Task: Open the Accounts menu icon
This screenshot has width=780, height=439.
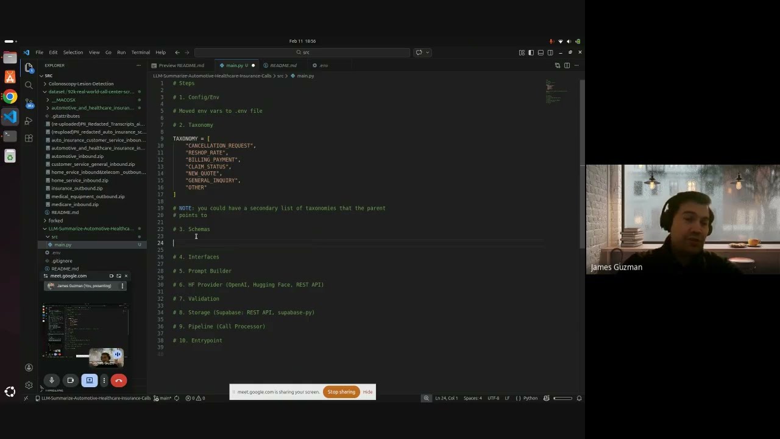Action: (x=29, y=368)
